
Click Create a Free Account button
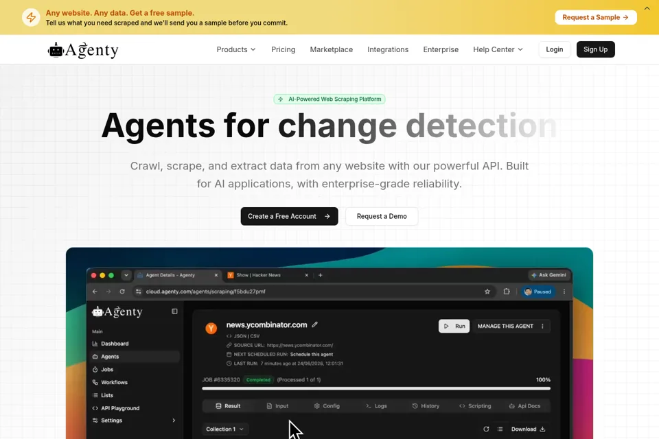(289, 216)
